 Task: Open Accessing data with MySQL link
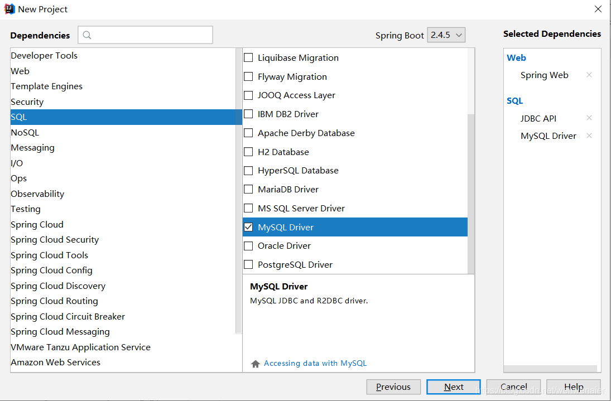(315, 363)
